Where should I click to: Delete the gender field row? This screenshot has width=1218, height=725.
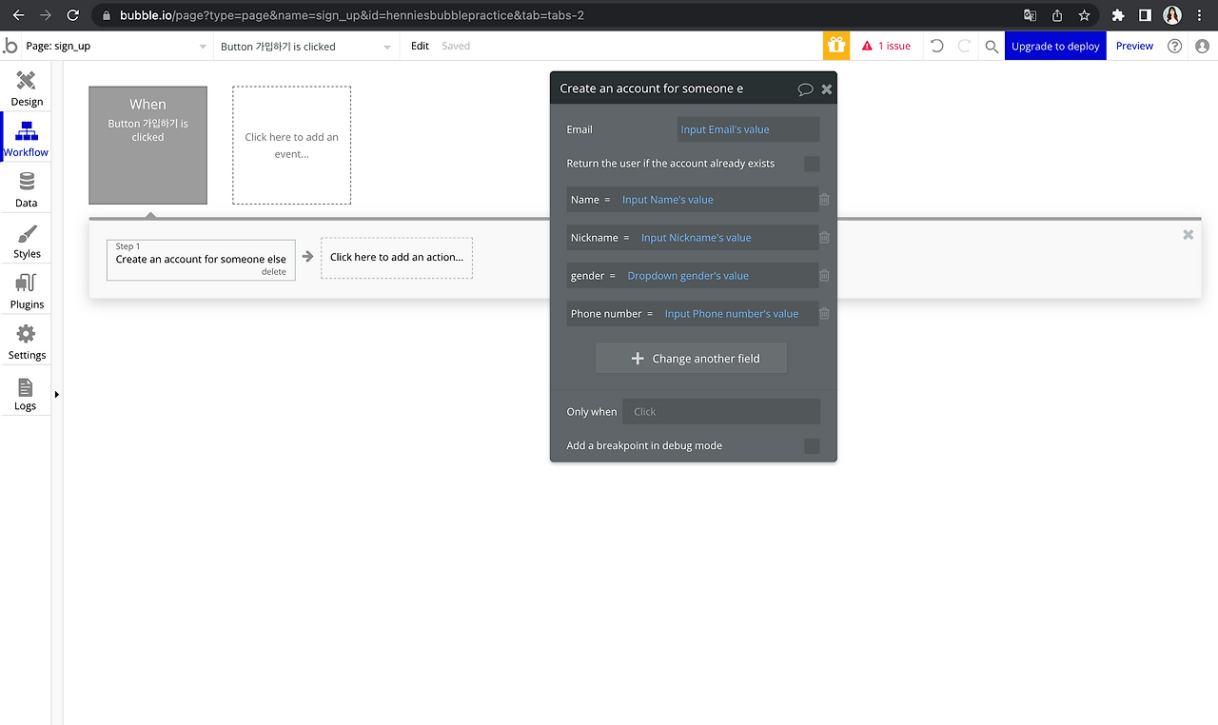click(824, 276)
